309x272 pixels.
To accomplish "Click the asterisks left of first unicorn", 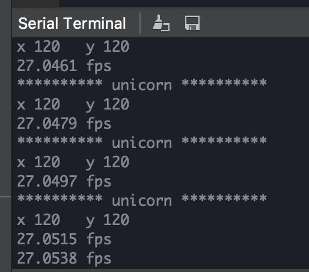I will (x=60, y=82).
